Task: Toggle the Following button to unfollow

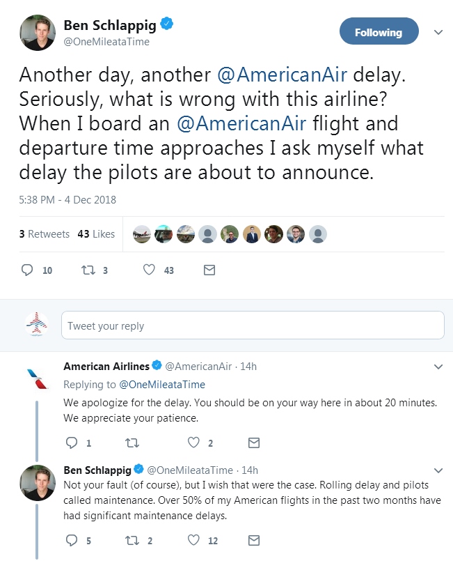Action: pyautogui.click(x=379, y=31)
